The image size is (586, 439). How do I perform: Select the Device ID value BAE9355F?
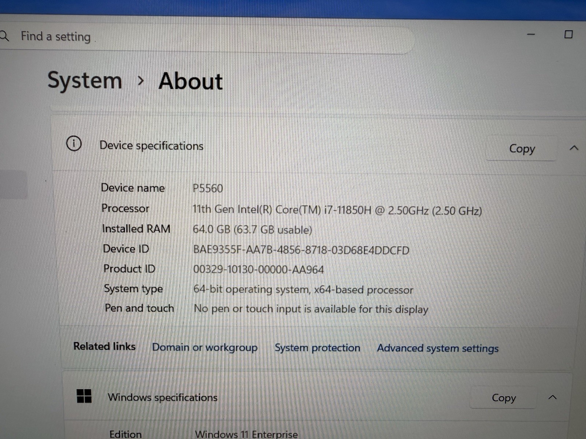point(301,250)
